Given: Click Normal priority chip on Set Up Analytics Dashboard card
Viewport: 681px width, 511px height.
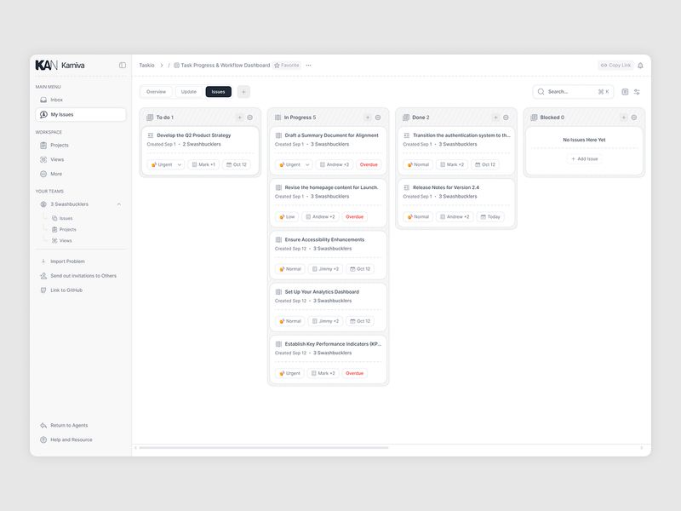Looking at the screenshot, I should 290,321.
